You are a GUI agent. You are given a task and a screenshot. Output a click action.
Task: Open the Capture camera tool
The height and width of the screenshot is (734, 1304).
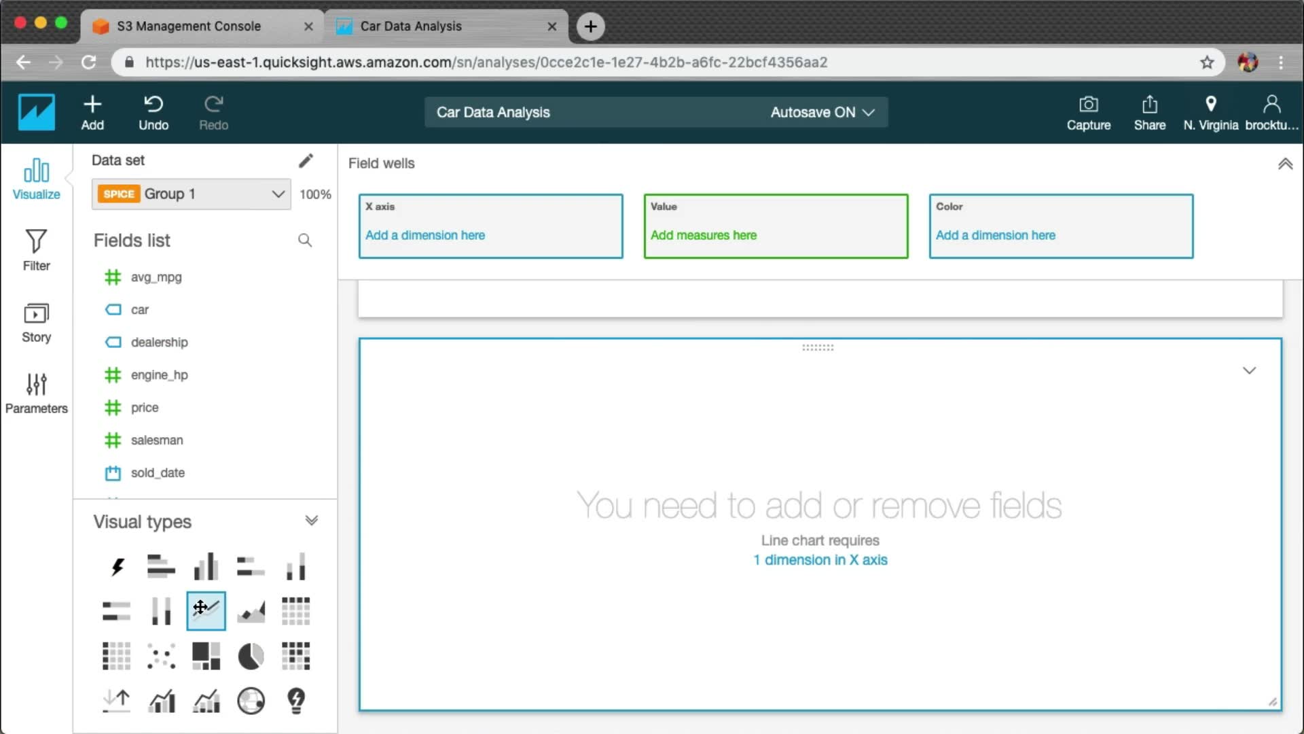1088,113
